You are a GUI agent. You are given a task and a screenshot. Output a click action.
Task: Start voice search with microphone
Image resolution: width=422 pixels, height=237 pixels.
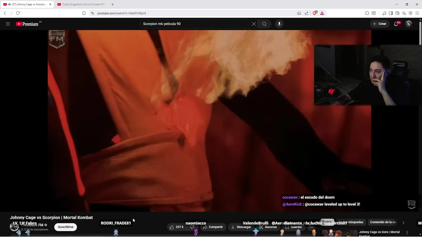coord(279,24)
